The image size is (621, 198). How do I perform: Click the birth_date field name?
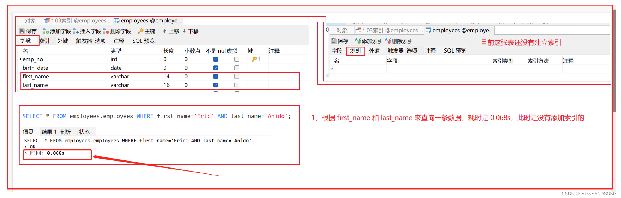(35, 68)
